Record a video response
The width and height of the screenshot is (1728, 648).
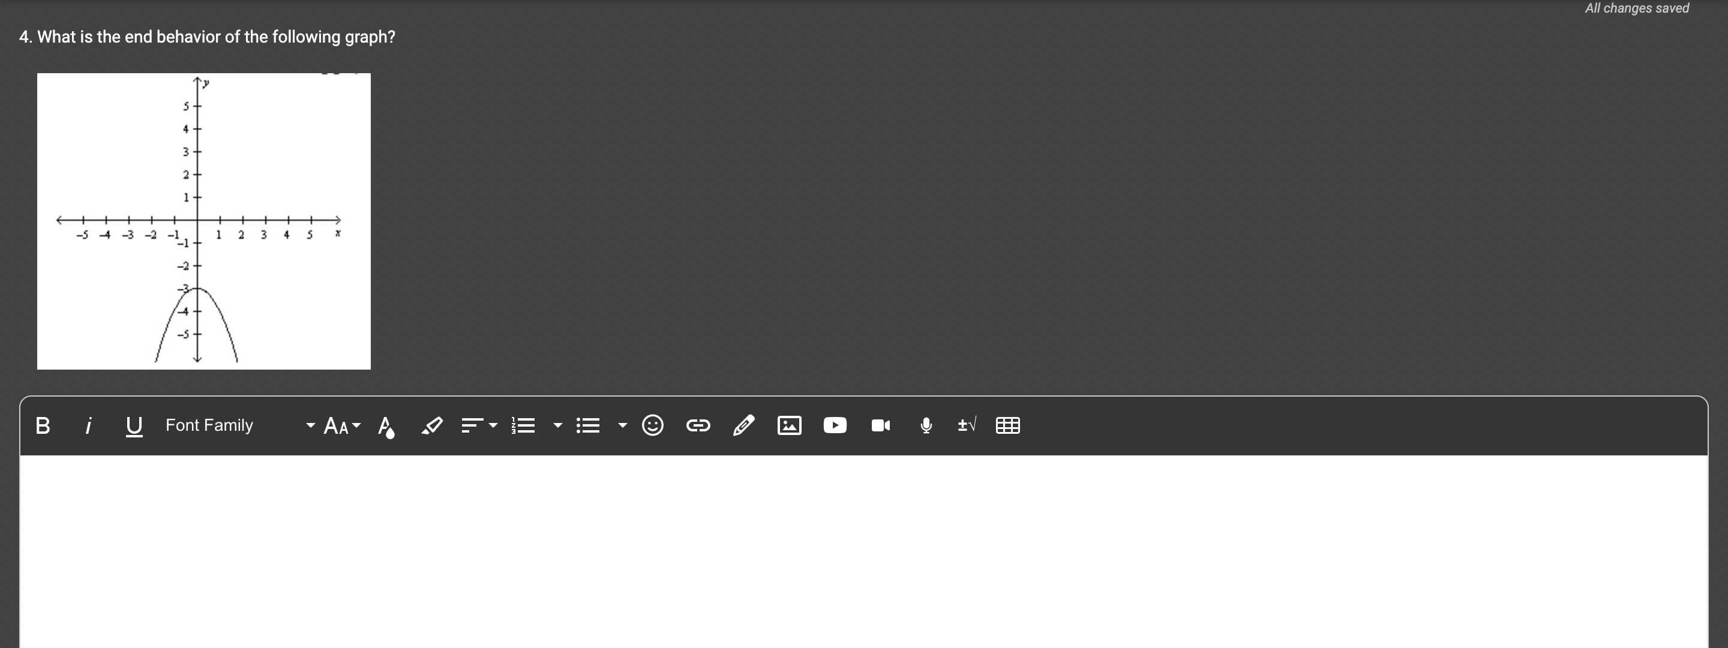[x=880, y=425]
